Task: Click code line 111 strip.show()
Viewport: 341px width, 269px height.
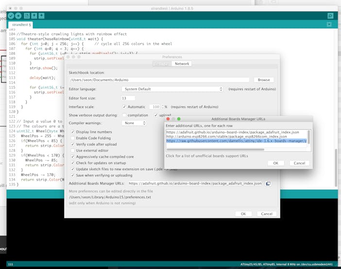Action: click(x=44, y=68)
